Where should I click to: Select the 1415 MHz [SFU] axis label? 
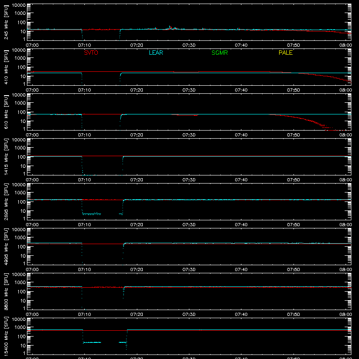click(x=6, y=157)
